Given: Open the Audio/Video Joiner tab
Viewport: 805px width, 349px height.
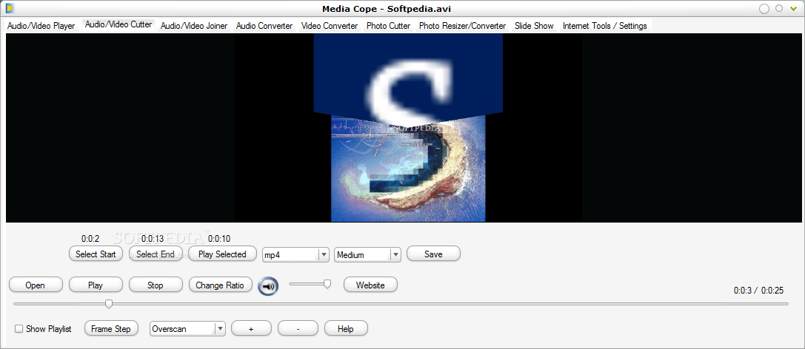Looking at the screenshot, I should click(x=194, y=26).
